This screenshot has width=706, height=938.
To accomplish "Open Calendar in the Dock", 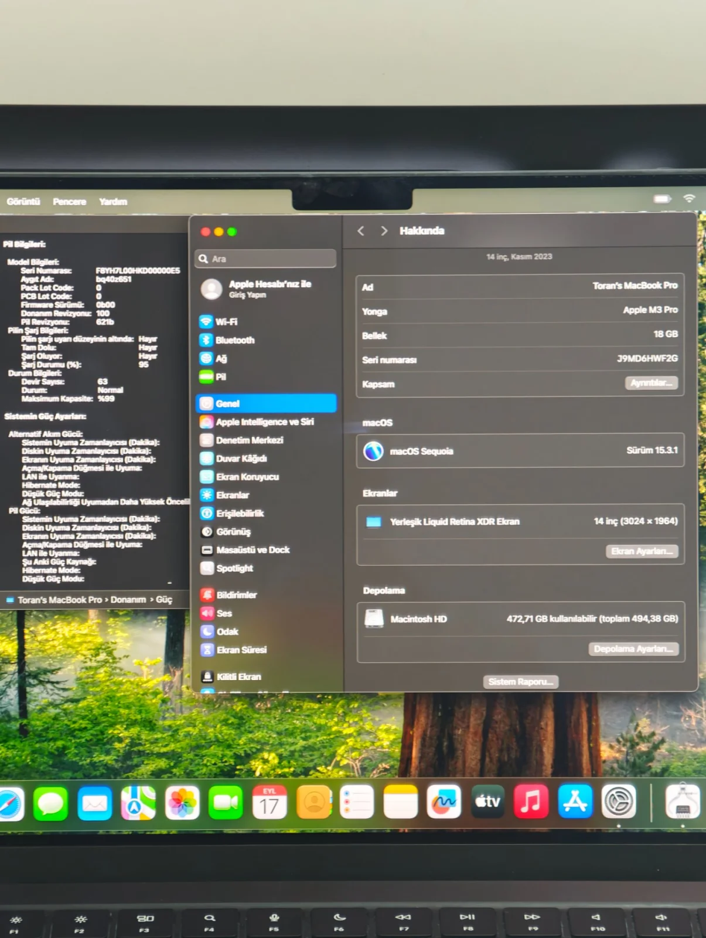I will tap(270, 803).
